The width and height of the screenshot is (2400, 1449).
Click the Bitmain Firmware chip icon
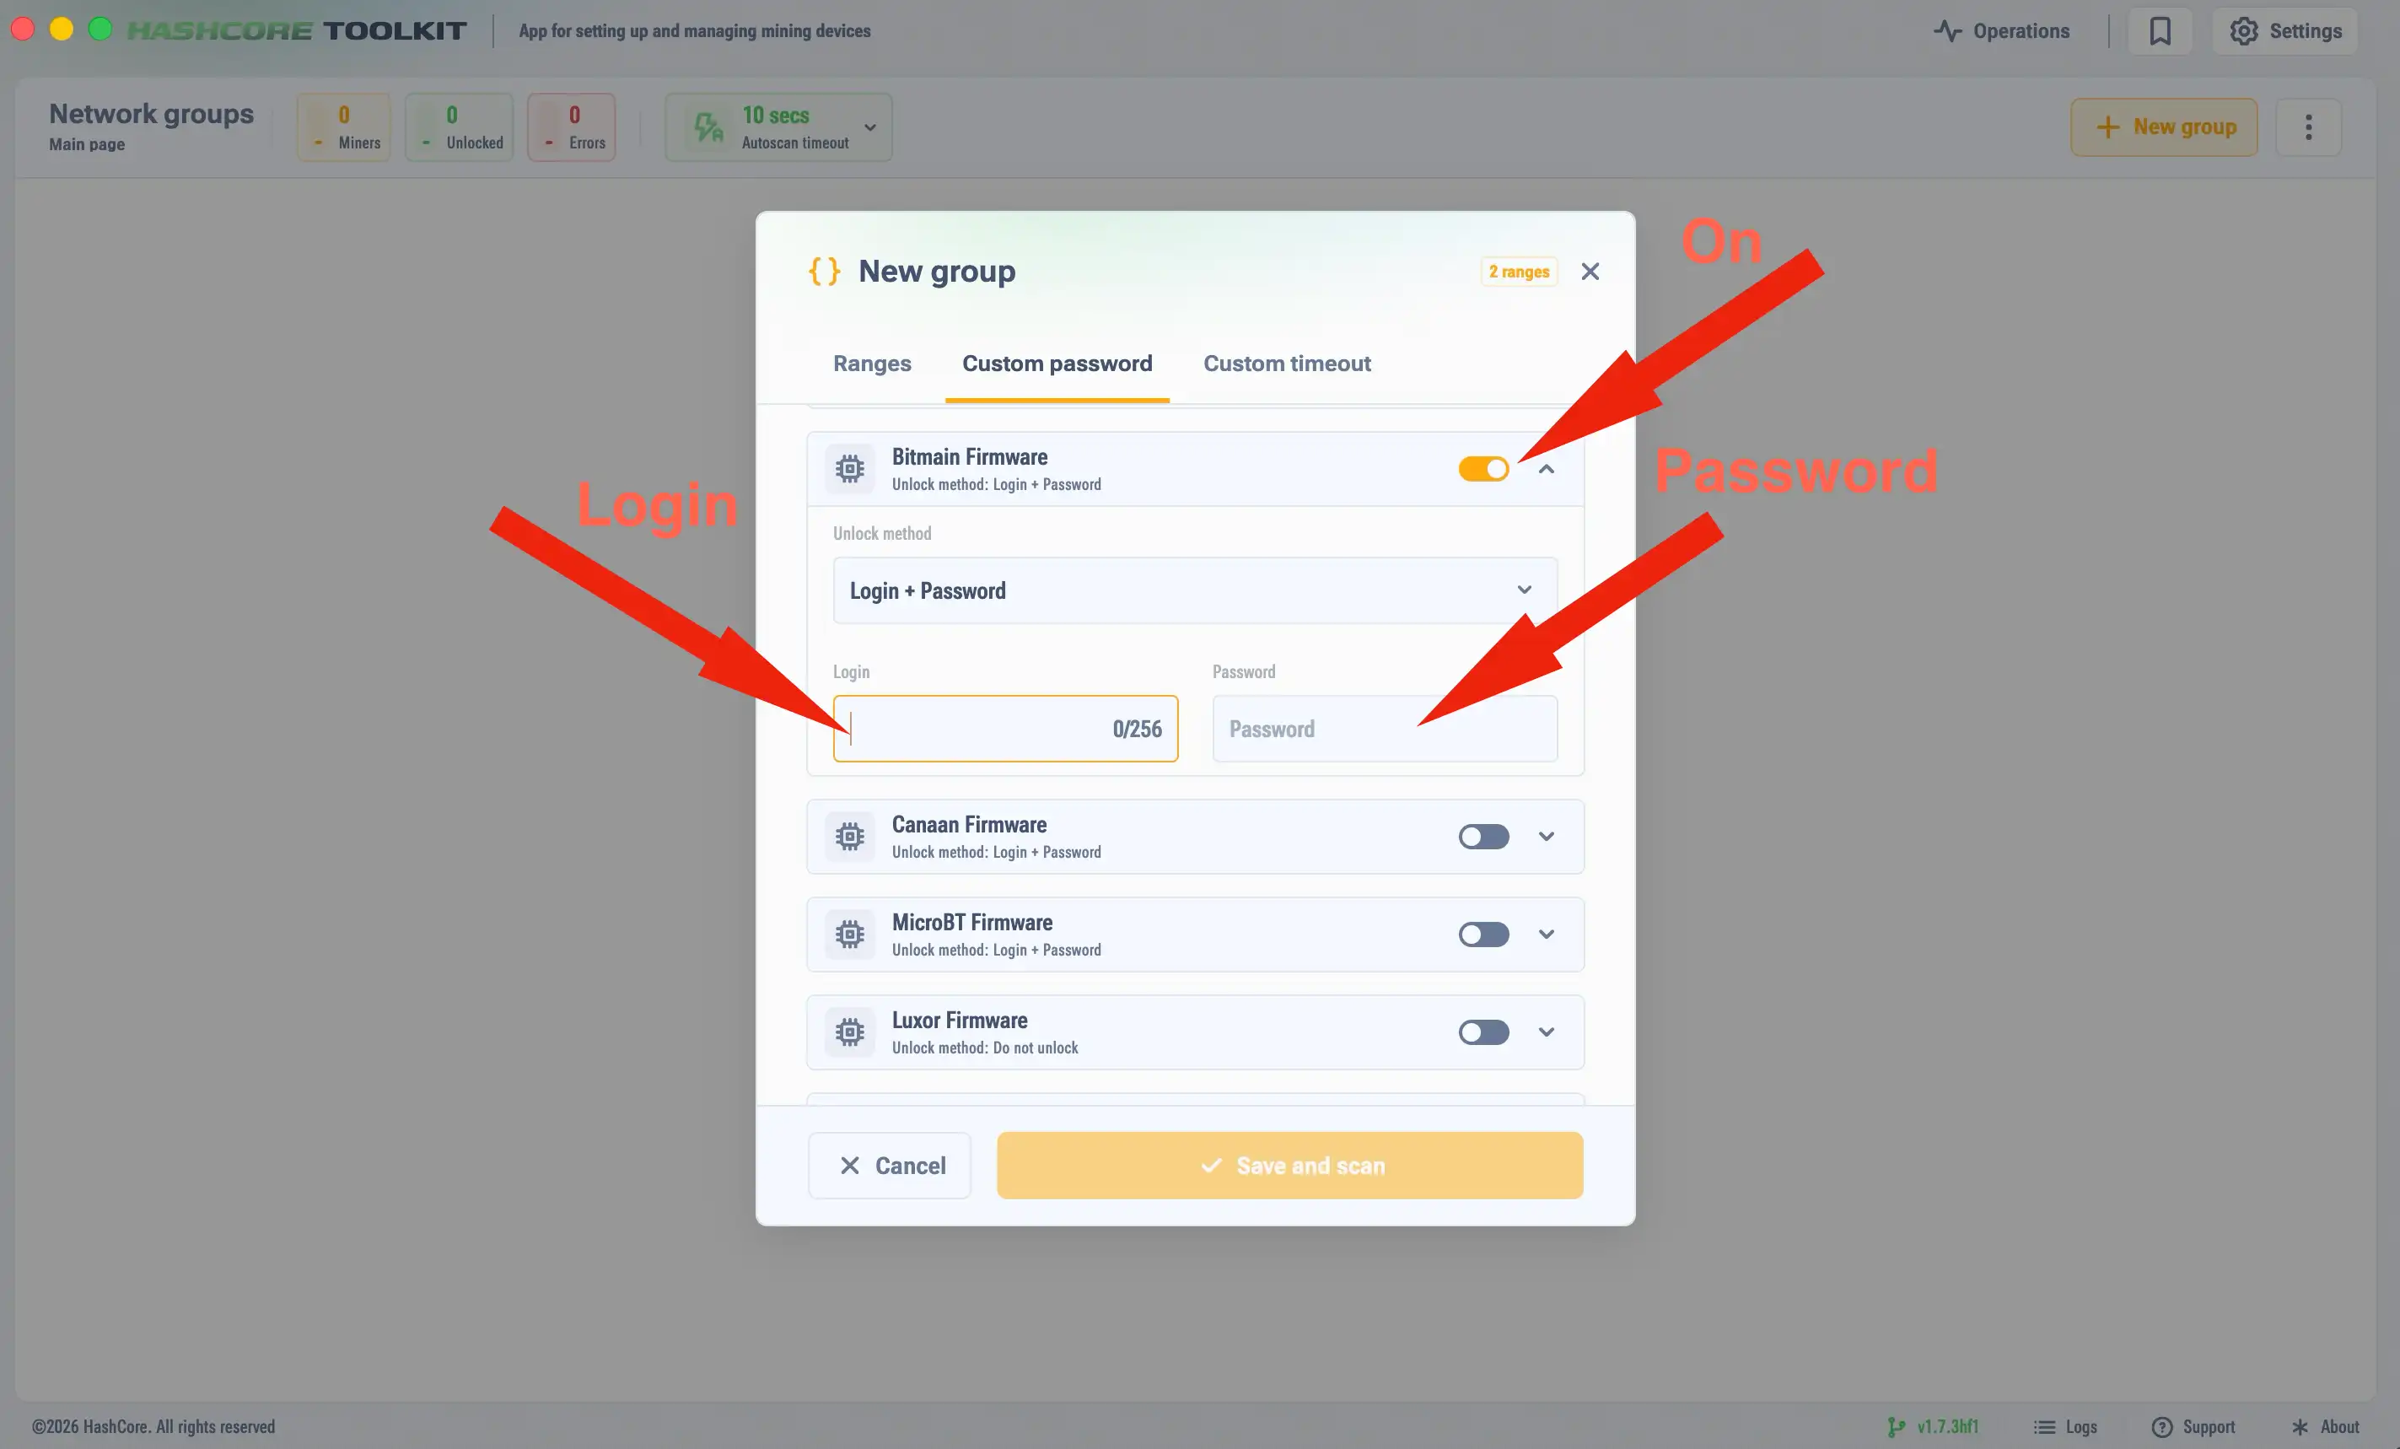tap(849, 469)
